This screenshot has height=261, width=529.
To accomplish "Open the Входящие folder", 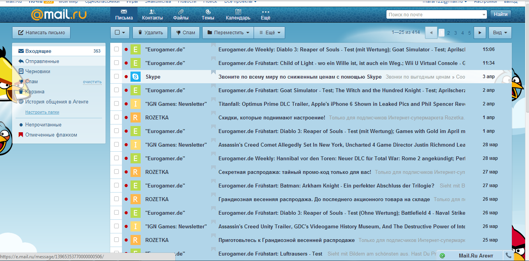I will click(x=59, y=51).
